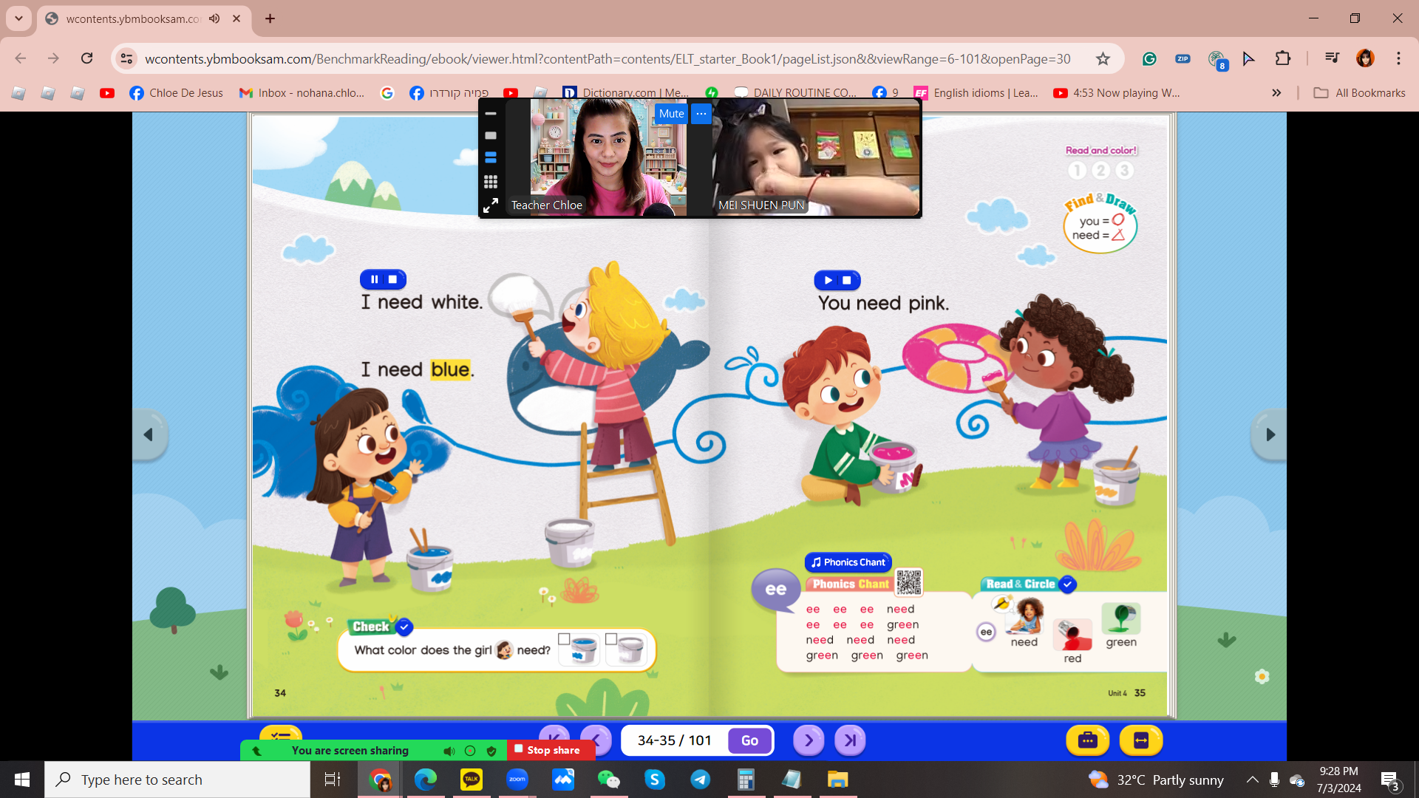Open 4:53 Now playing YouTube bookmark
Viewport: 1419px width, 798px height.
tap(1116, 92)
